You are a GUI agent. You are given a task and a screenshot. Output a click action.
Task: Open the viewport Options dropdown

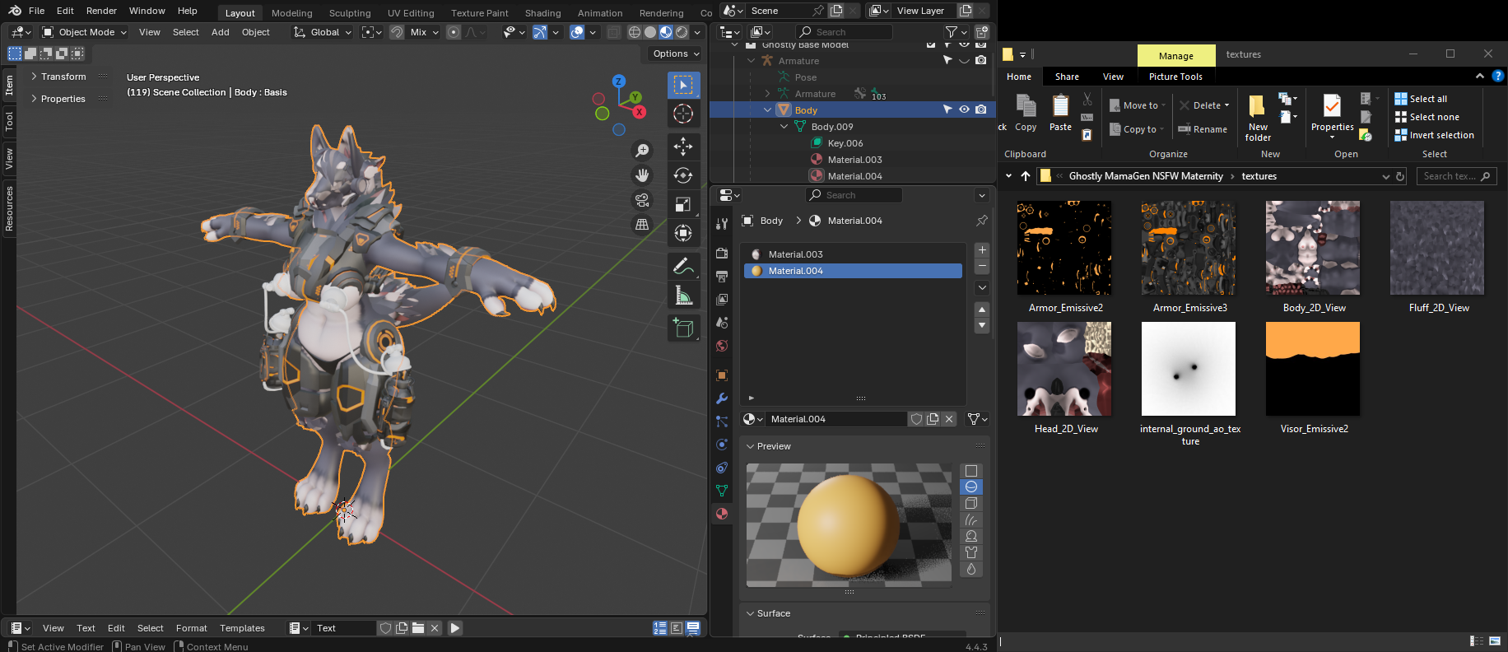676,54
